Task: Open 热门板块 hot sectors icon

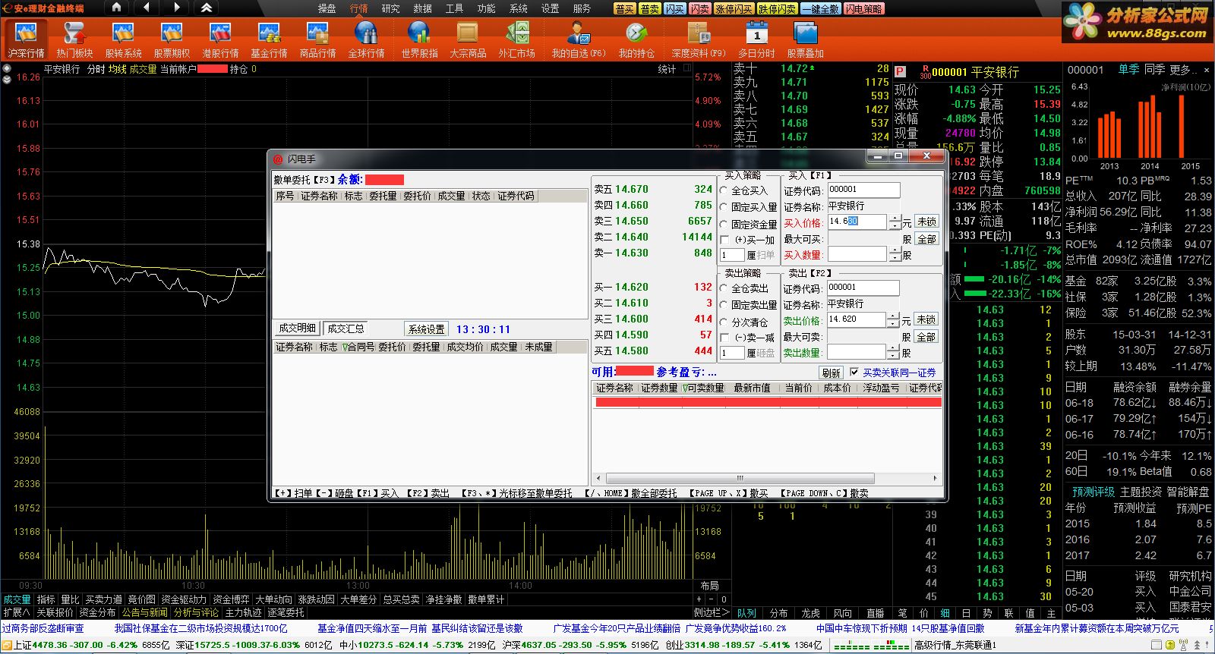Action: [x=74, y=39]
